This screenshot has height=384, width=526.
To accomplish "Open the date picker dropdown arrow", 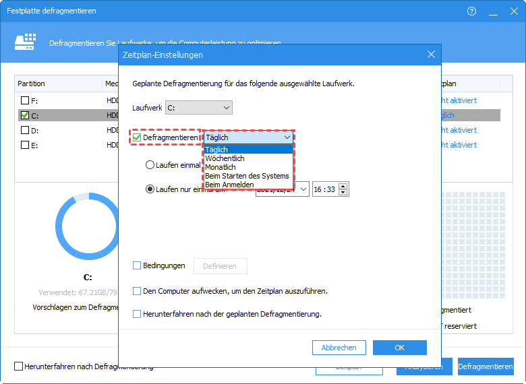I will (x=302, y=189).
